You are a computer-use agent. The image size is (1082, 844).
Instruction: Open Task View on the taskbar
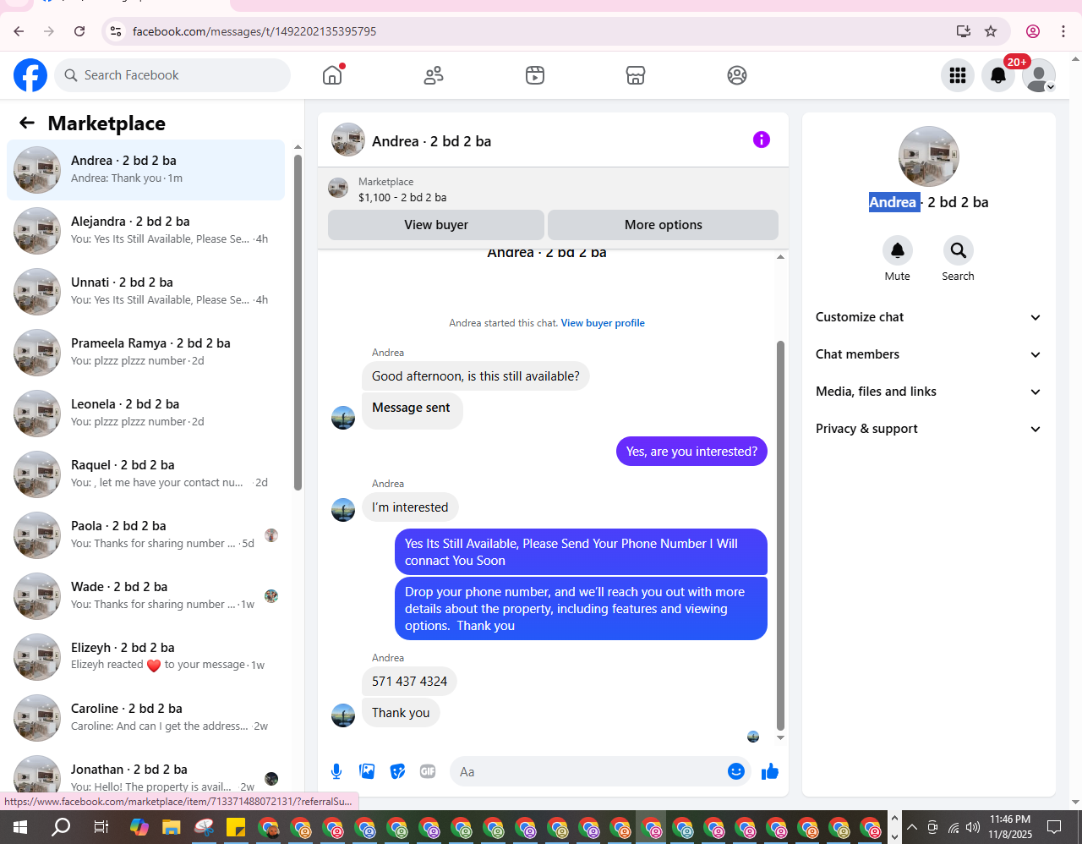101,827
